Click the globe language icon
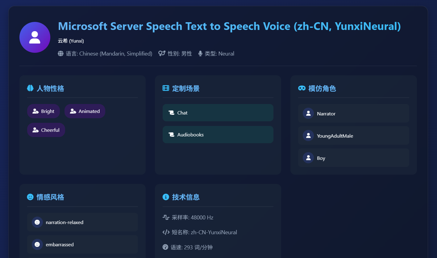Screen dimensions: 437x258 coord(61,54)
